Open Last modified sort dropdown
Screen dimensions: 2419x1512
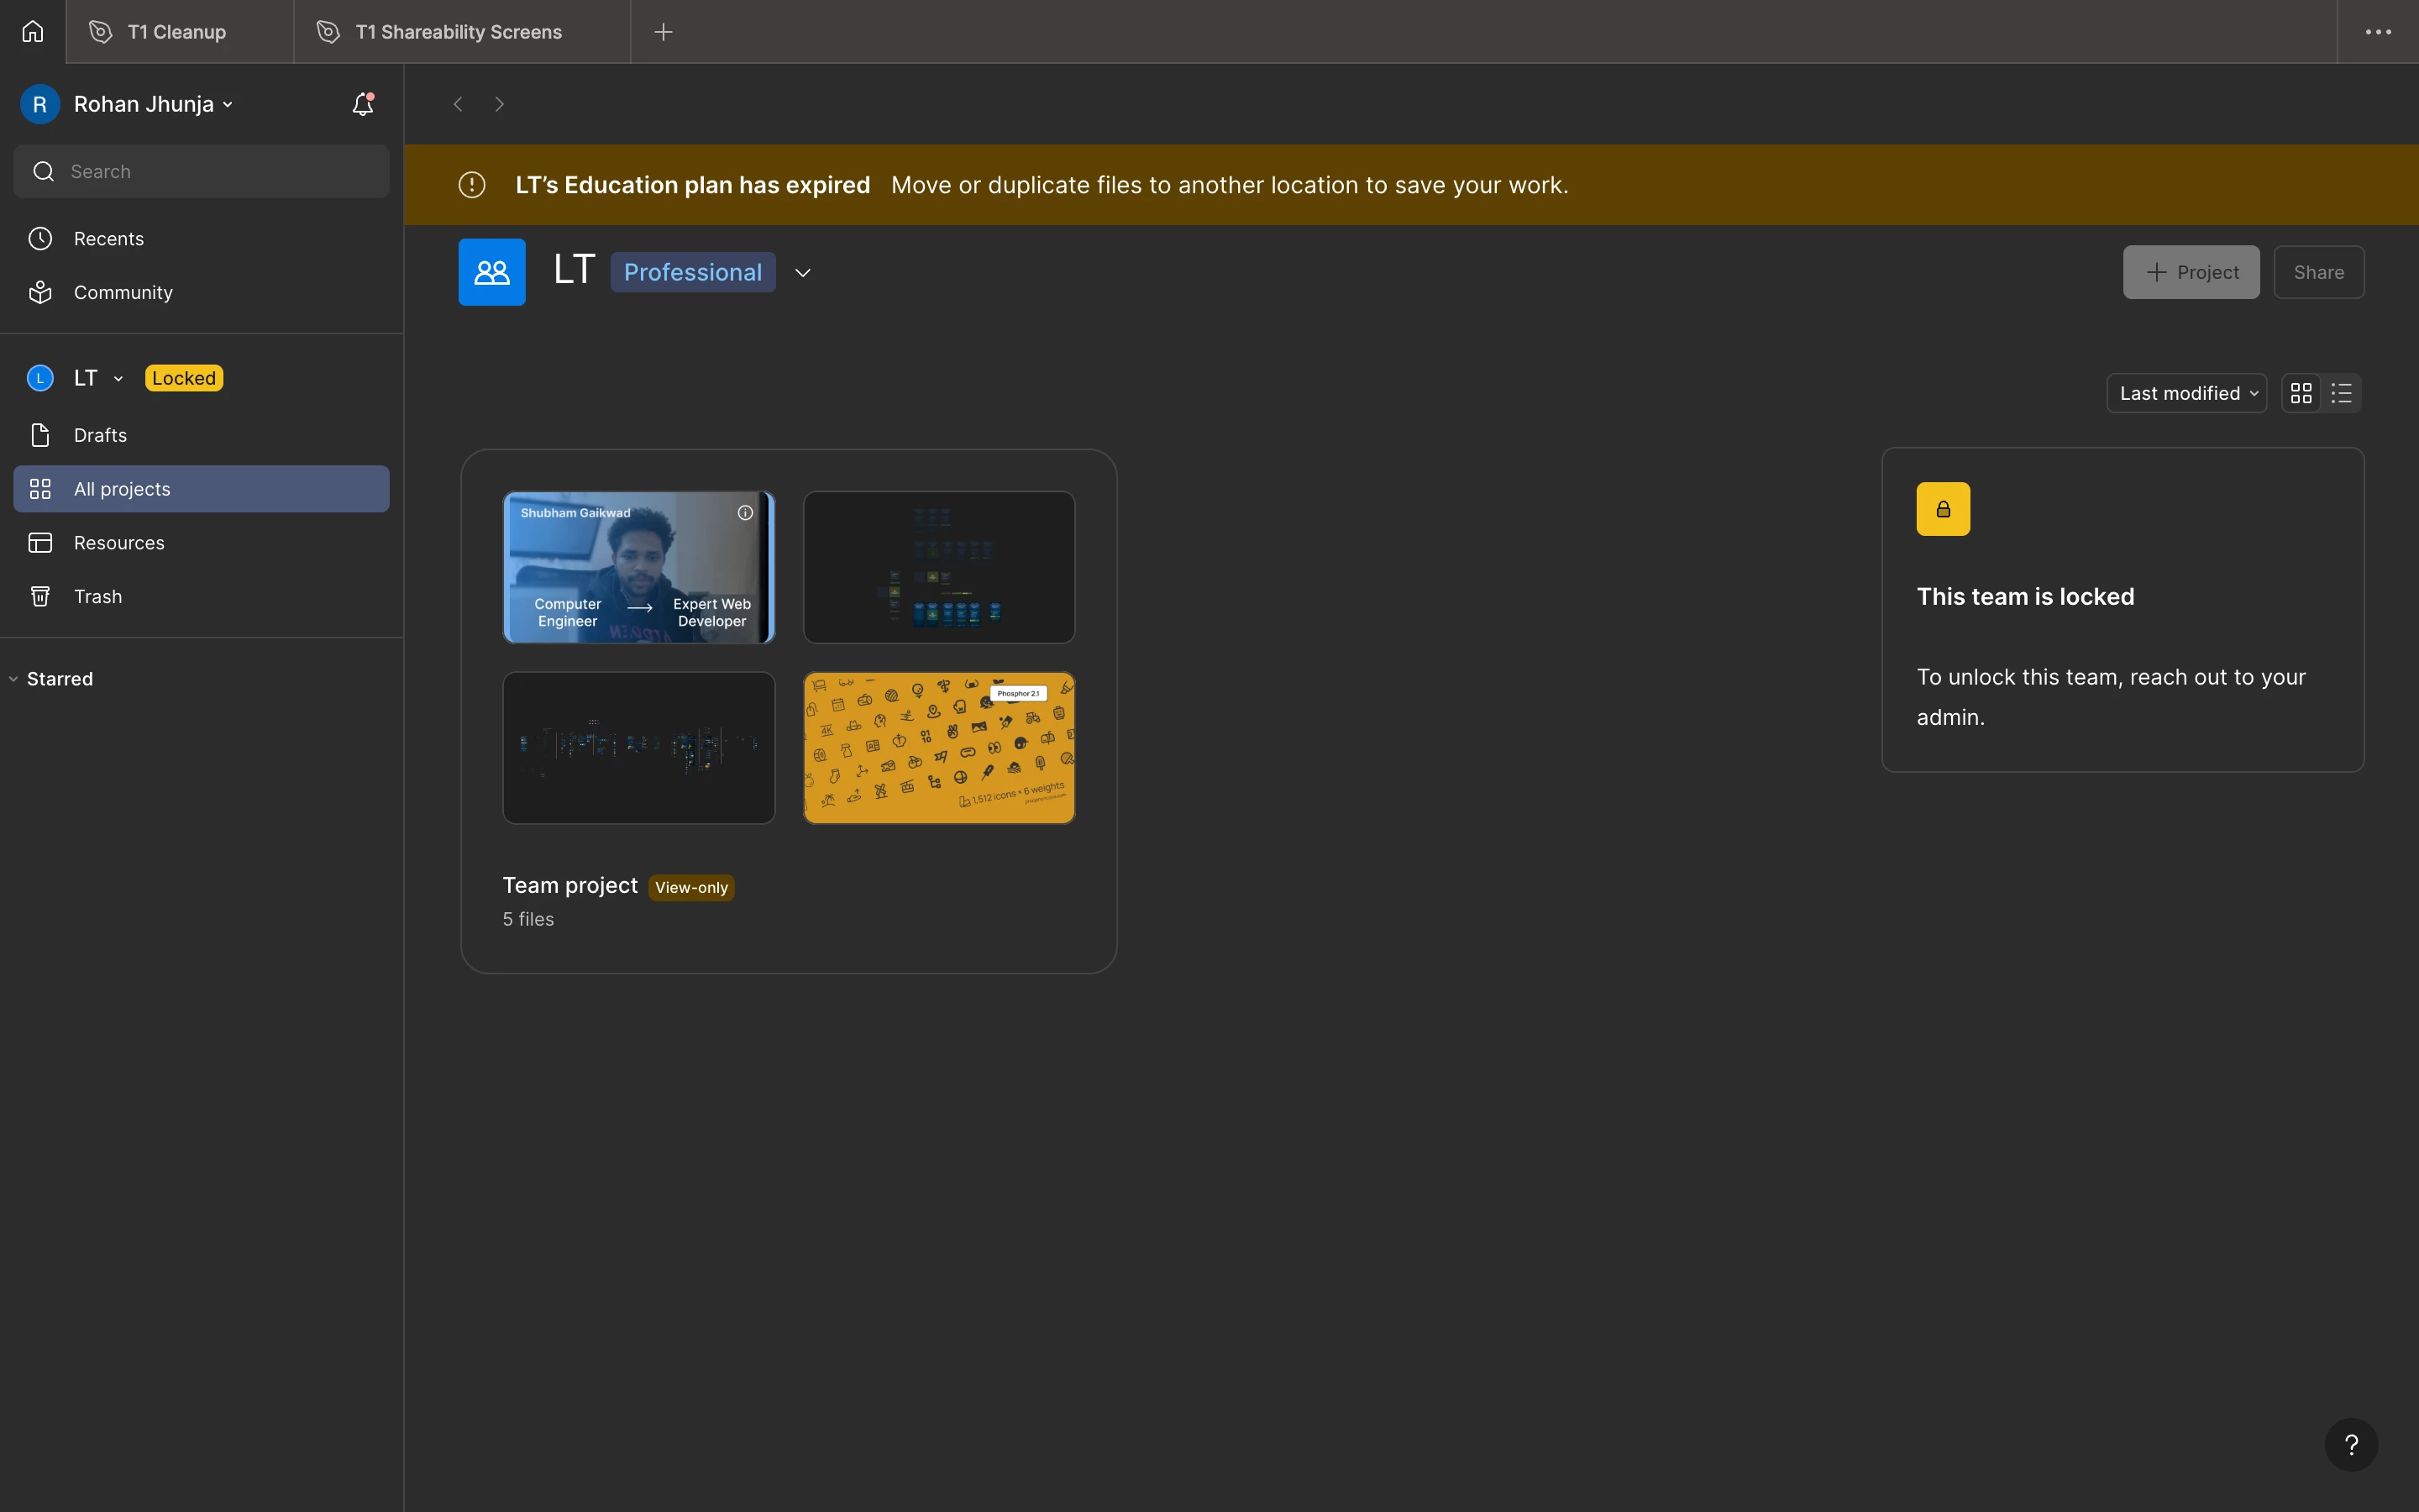tap(2187, 393)
